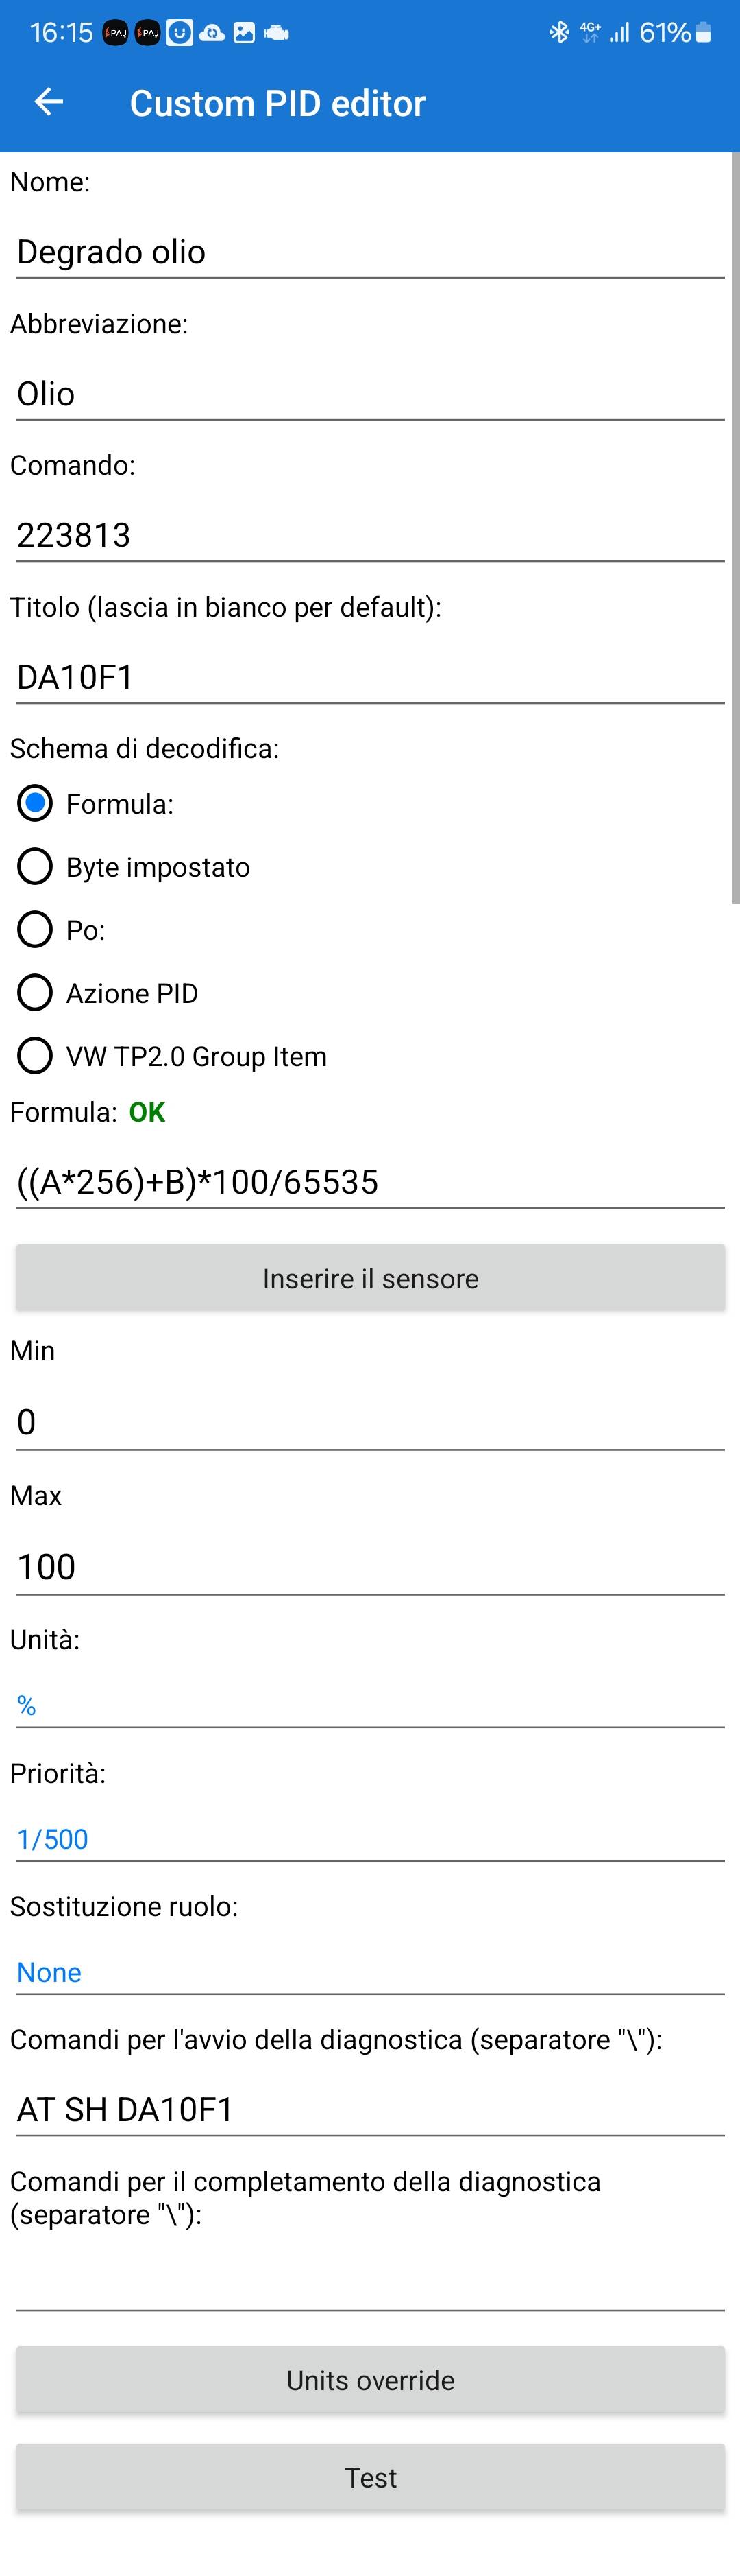The height and width of the screenshot is (2576, 740).
Task: Tap the back arrow icon
Action: (48, 102)
